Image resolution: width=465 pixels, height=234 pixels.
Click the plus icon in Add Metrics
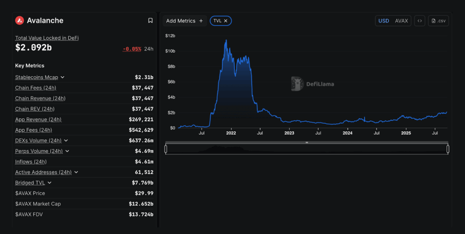click(x=201, y=21)
